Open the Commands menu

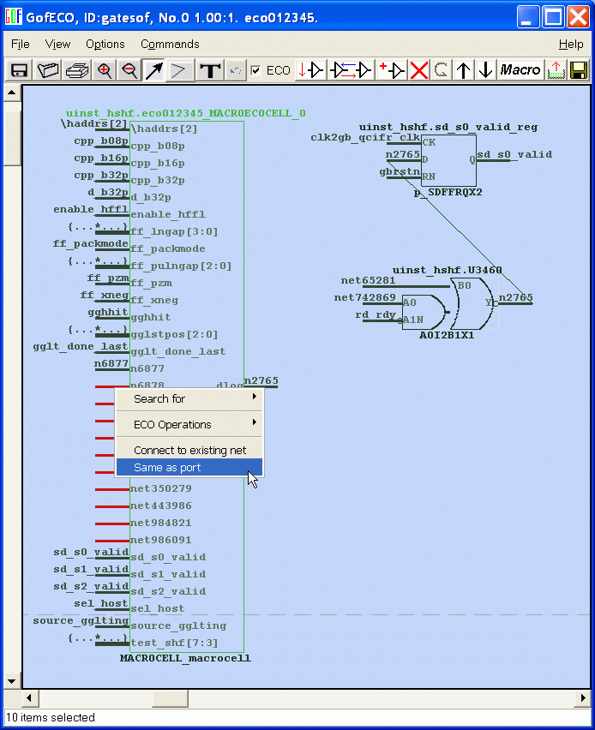170,44
